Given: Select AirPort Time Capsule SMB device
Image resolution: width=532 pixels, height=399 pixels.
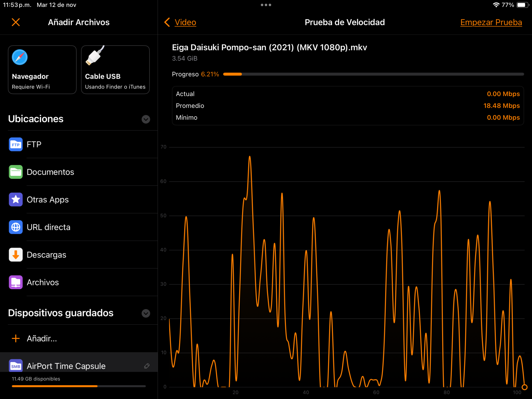Looking at the screenshot, I should [66, 366].
